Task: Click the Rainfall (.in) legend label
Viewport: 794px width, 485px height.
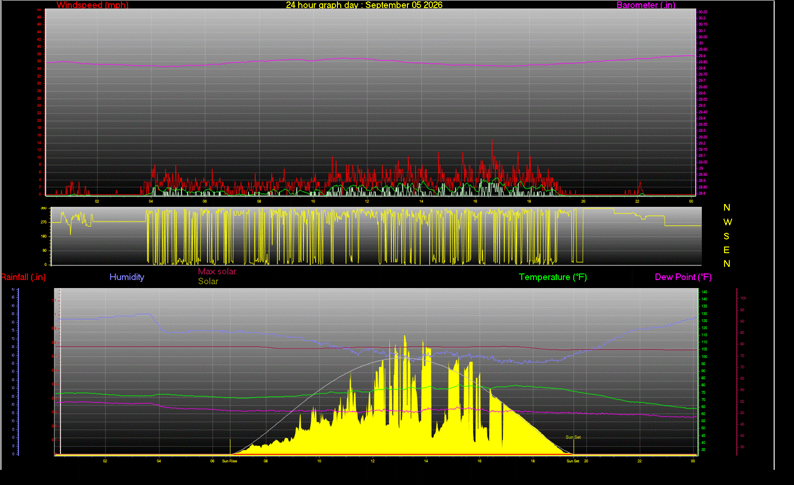Action: 23,277
